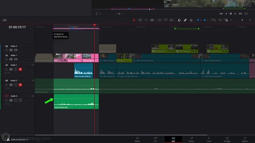The height and width of the screenshot is (143, 255).
Task: Click the horizontal timeline scrollbar
Action: (121, 135)
